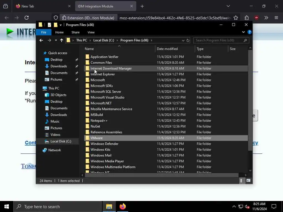Click the Forward arrow in File Explorer
This screenshot has width=283, height=212.
49,40
